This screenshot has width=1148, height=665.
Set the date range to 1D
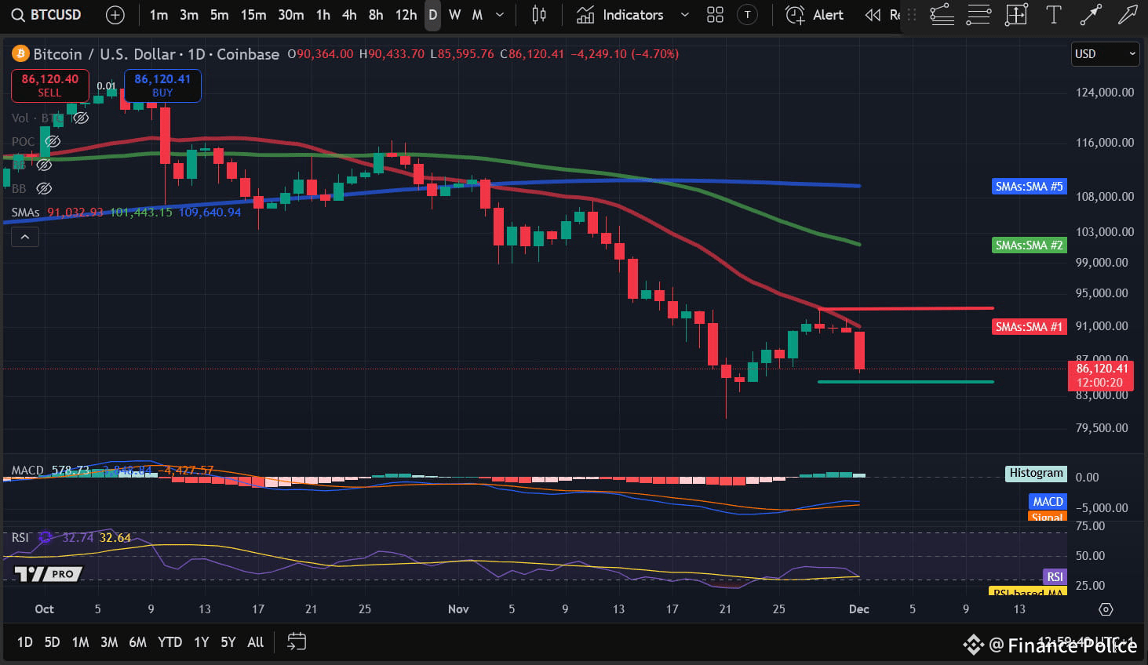25,642
